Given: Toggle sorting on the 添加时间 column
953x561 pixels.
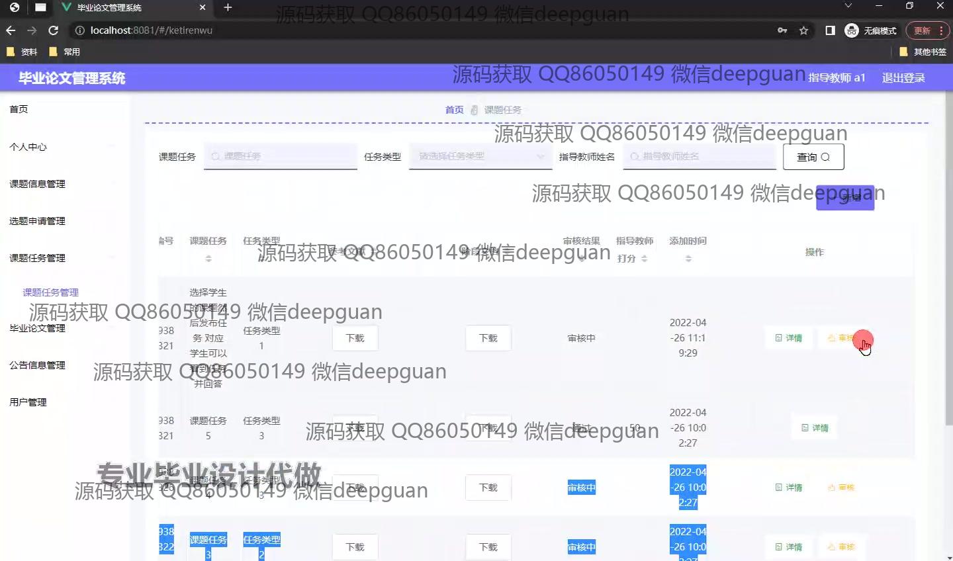Looking at the screenshot, I should pyautogui.click(x=688, y=258).
